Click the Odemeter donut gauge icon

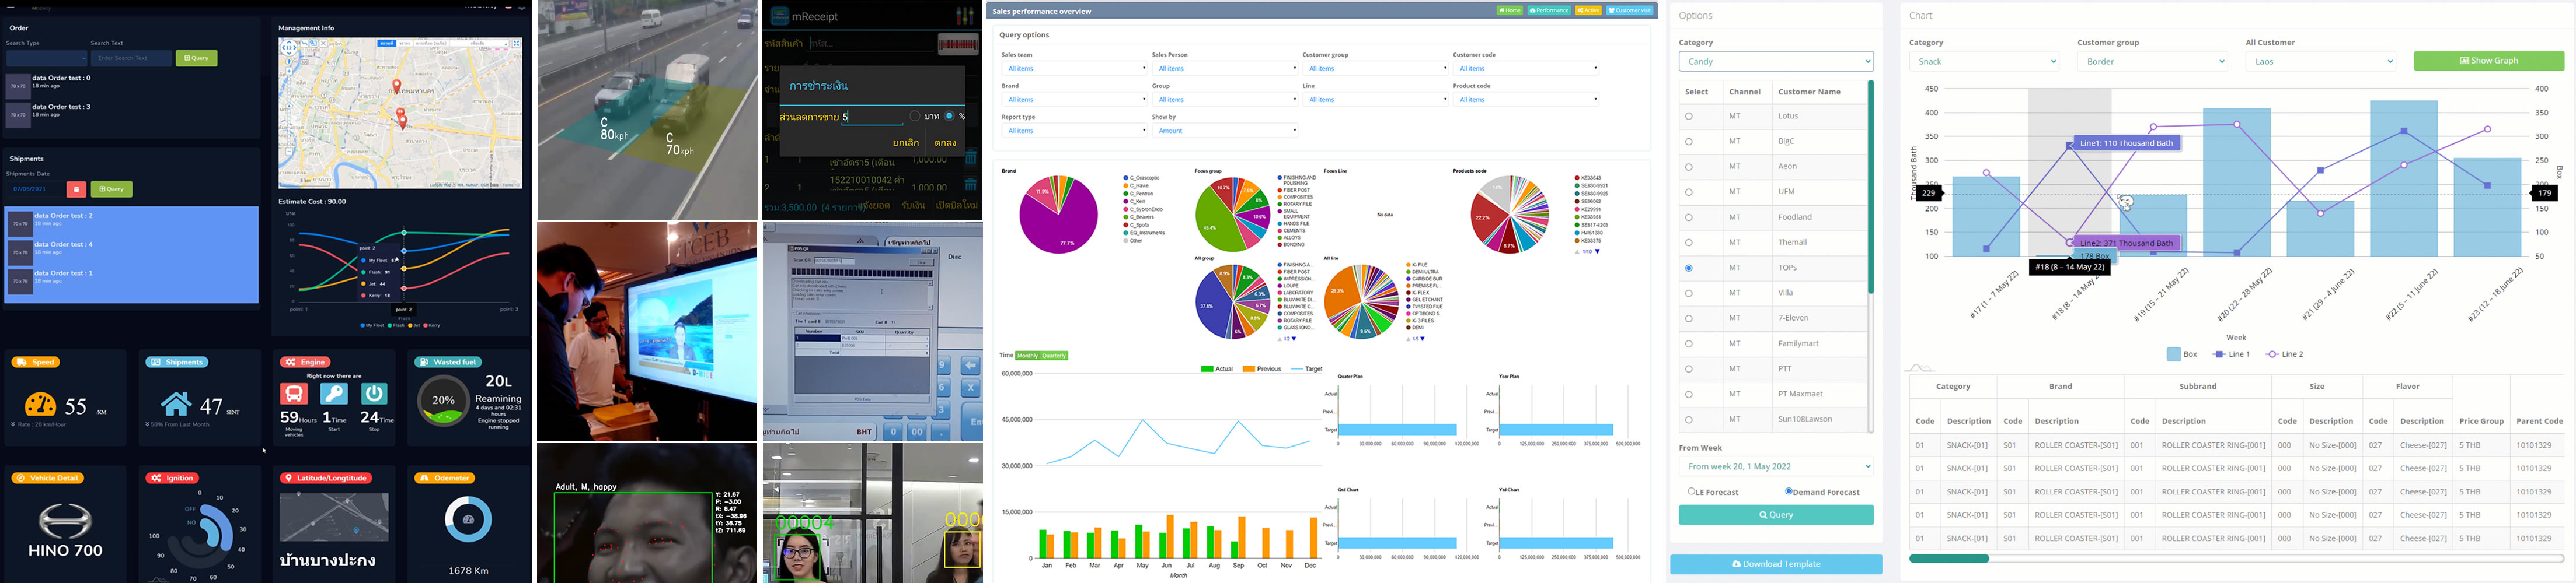click(468, 519)
